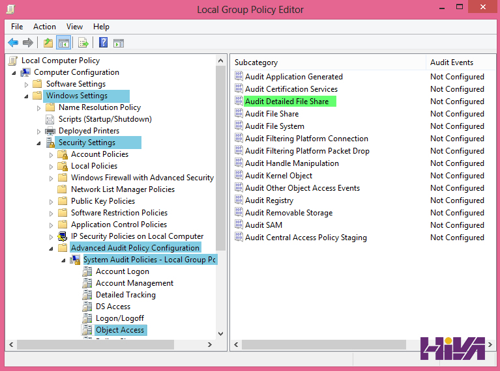Select Audit Filtering Platform Connection
The image size is (500, 371).
306,139
